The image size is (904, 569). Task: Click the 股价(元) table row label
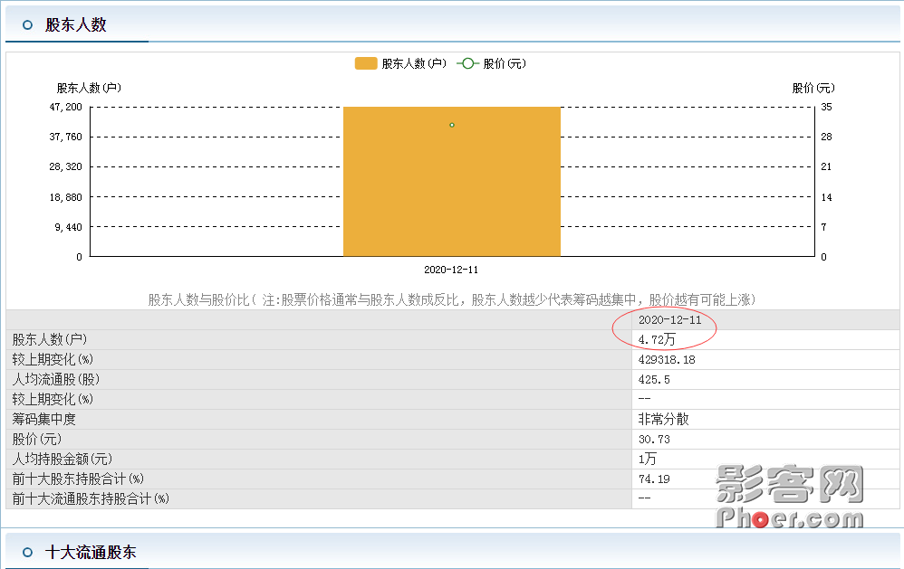point(37,440)
